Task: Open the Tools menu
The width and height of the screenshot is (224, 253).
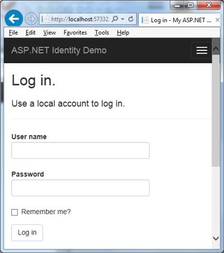Action: click(102, 32)
